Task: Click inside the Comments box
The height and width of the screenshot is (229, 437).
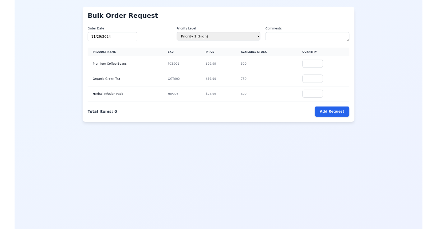Action: 307,36
